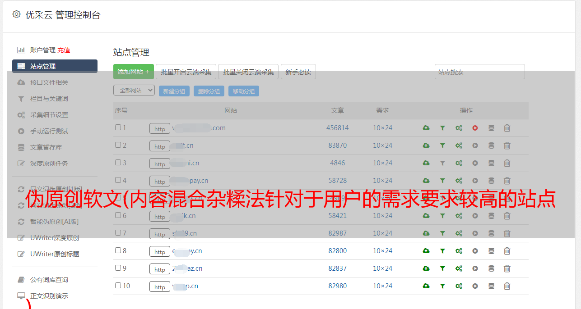581x309 pixels.
Task: Open 采集细节设置 in the sidebar
Action: click(49, 115)
